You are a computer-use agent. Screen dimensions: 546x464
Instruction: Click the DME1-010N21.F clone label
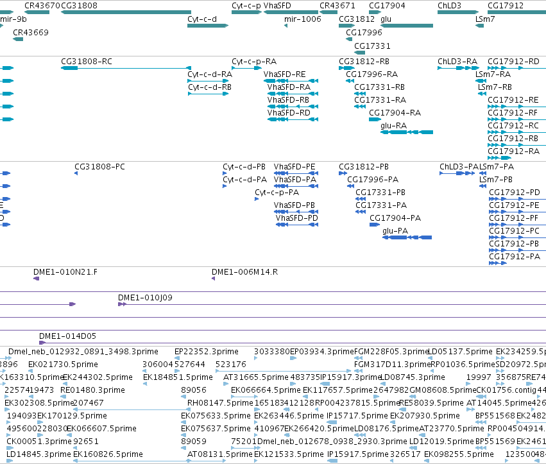pyautogui.click(x=65, y=272)
